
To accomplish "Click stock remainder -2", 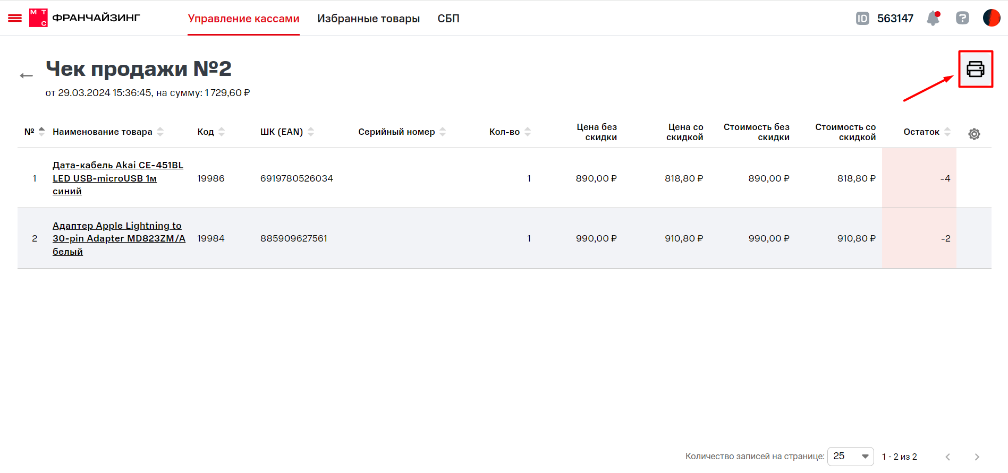I will (x=945, y=238).
